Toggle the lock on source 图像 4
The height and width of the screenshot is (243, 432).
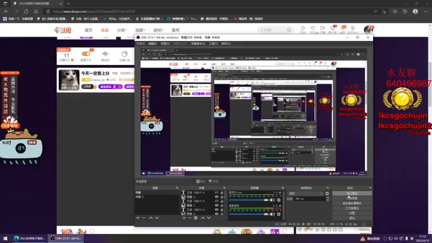pyautogui.click(x=222, y=197)
